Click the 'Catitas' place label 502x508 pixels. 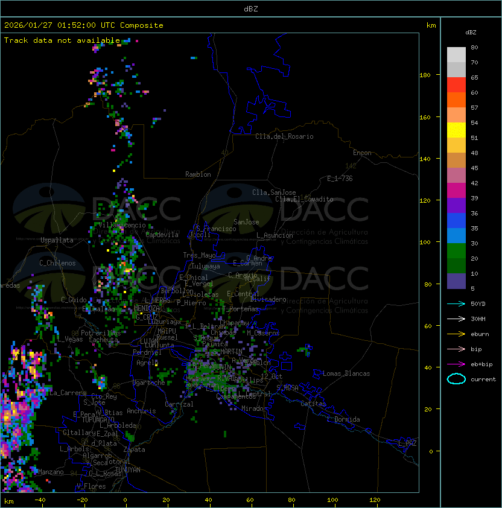pos(313,404)
